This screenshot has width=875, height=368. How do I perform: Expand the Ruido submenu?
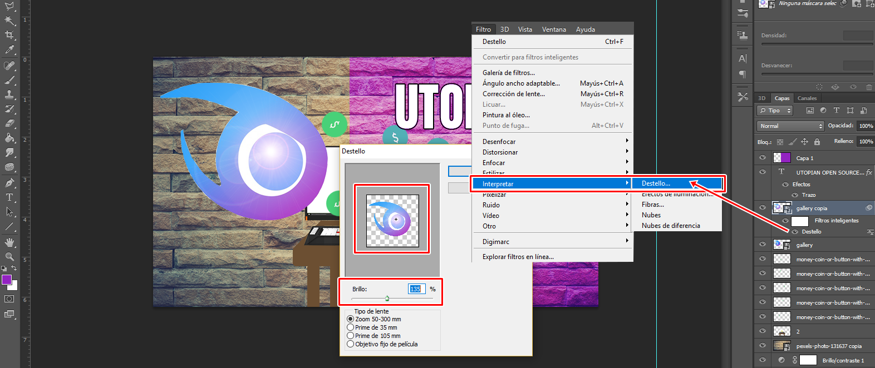(553, 205)
